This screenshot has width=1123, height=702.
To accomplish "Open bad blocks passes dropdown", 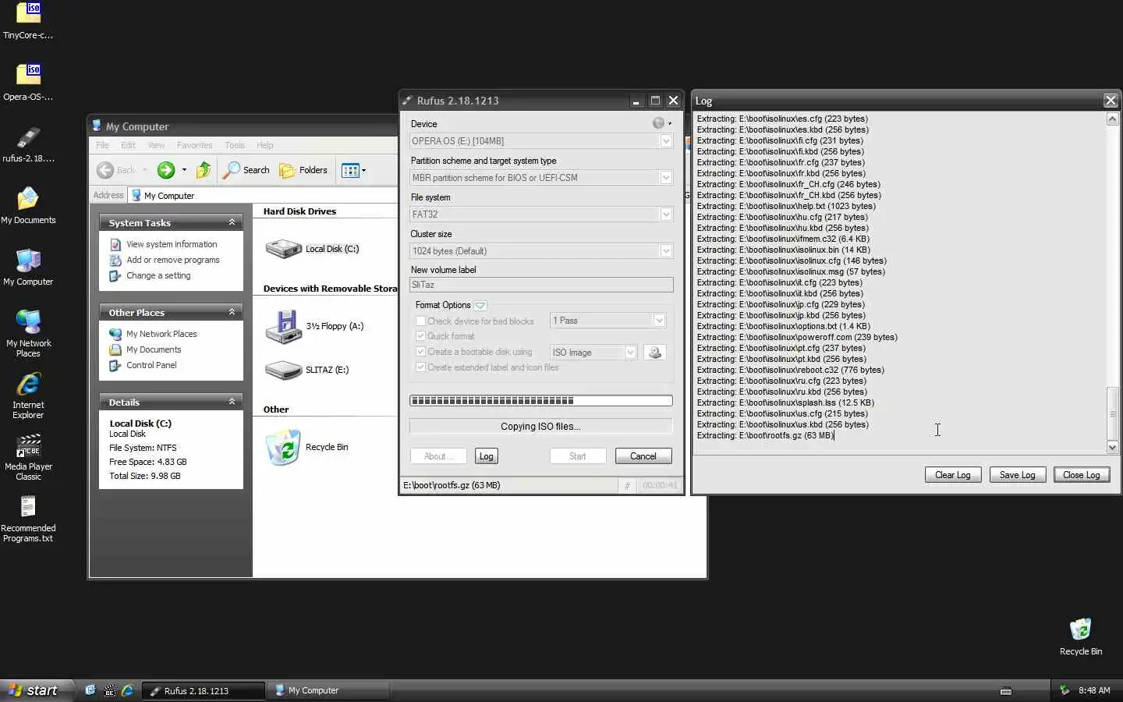I will [x=608, y=321].
